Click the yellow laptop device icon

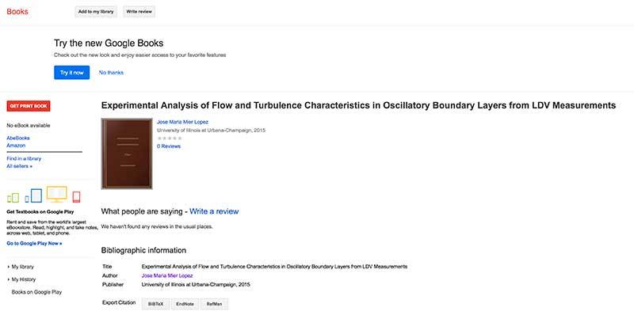(x=56, y=194)
